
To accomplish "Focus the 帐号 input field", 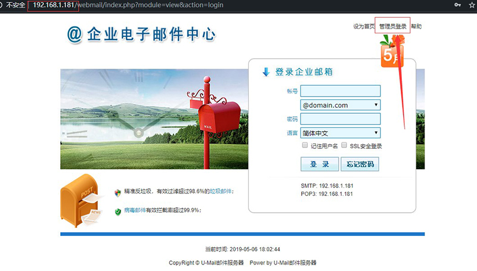I will click(x=340, y=91).
